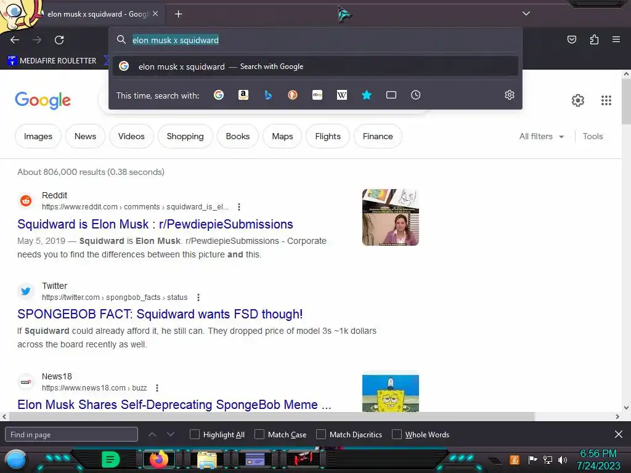
Task: Click the Google logo
Action: (x=43, y=100)
